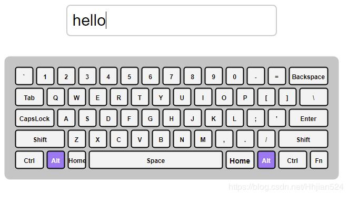Click the highlighted right Alt key
Image resolution: width=348 pixels, height=197 pixels.
(x=266, y=160)
